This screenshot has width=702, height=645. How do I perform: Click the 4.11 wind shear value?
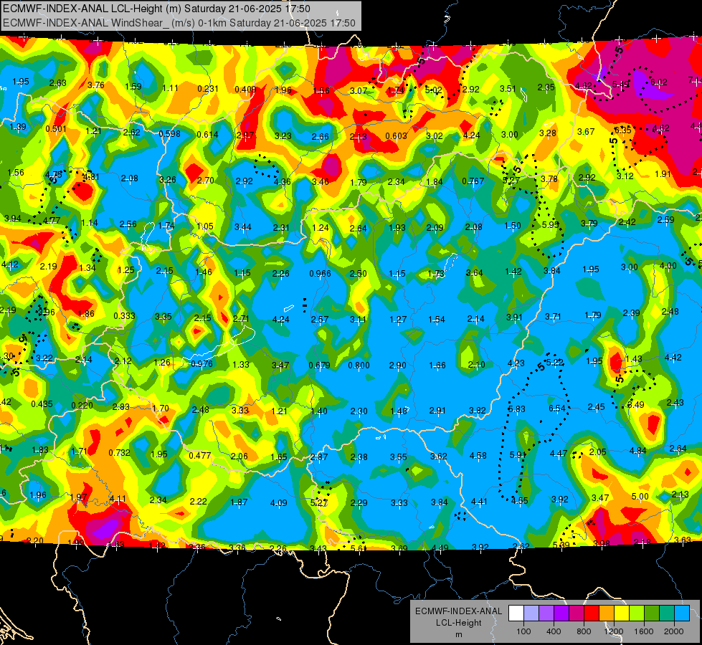point(118,499)
